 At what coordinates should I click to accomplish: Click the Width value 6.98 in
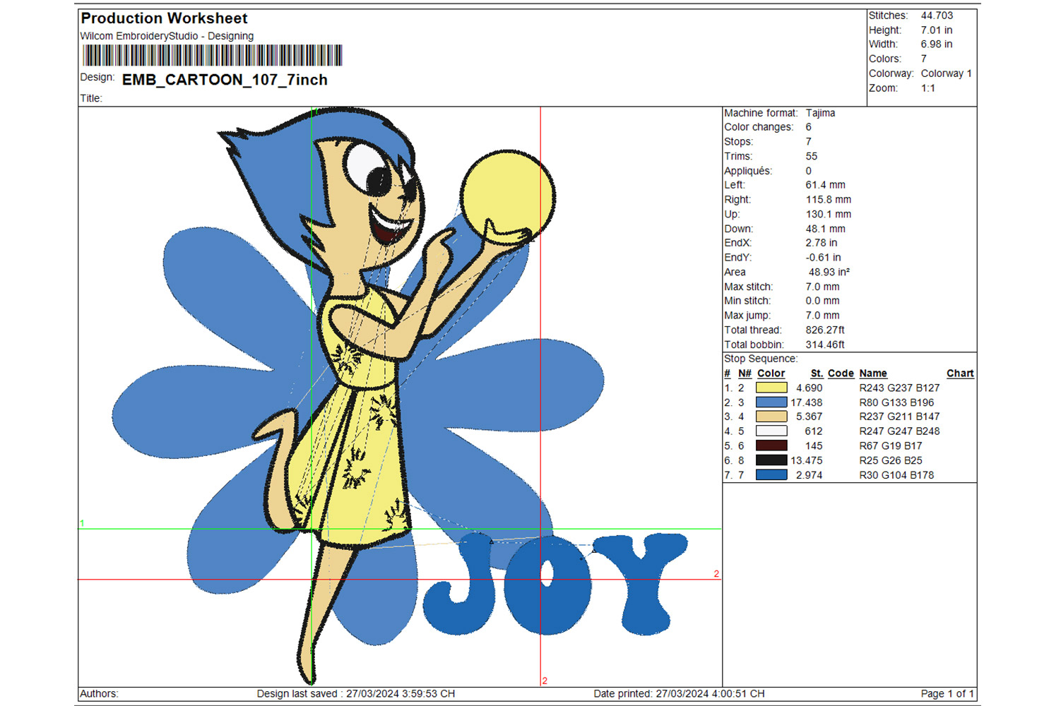936,44
